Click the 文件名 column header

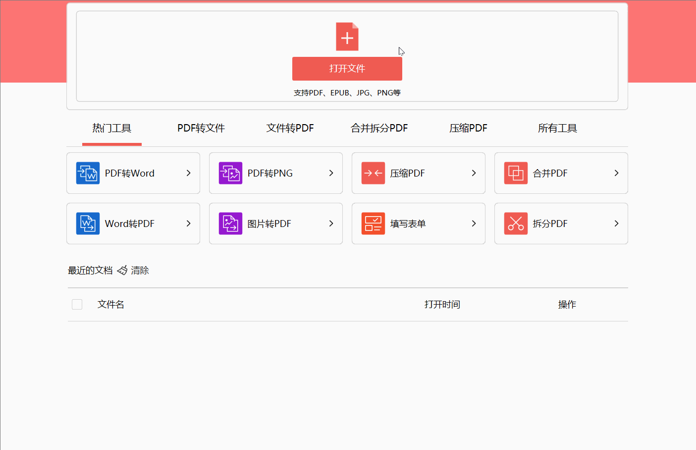coord(111,305)
